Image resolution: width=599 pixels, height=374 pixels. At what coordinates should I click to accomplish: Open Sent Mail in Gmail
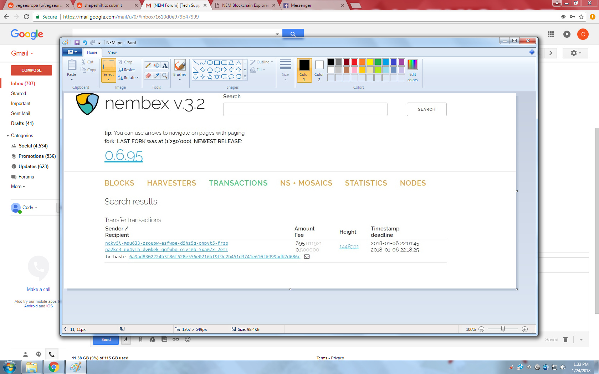20,113
